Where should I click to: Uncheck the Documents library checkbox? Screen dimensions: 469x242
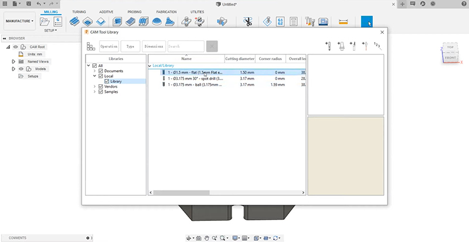[101, 71]
